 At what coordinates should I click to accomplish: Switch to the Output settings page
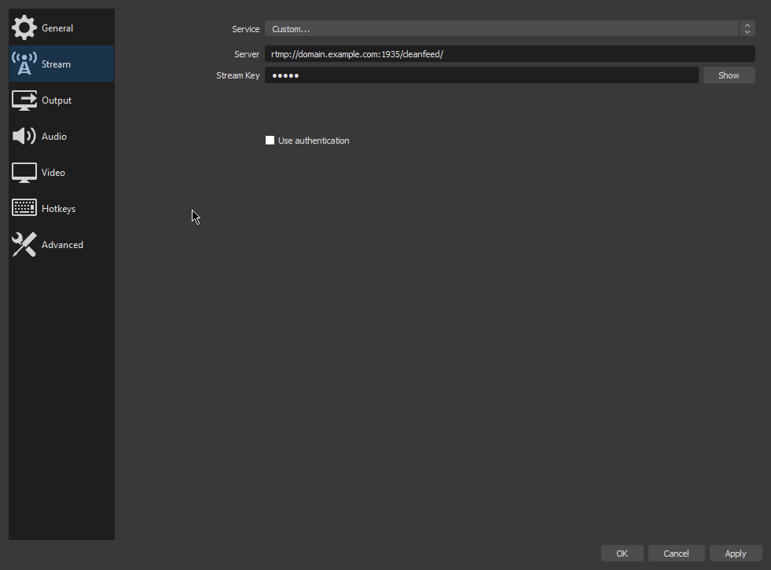56,100
